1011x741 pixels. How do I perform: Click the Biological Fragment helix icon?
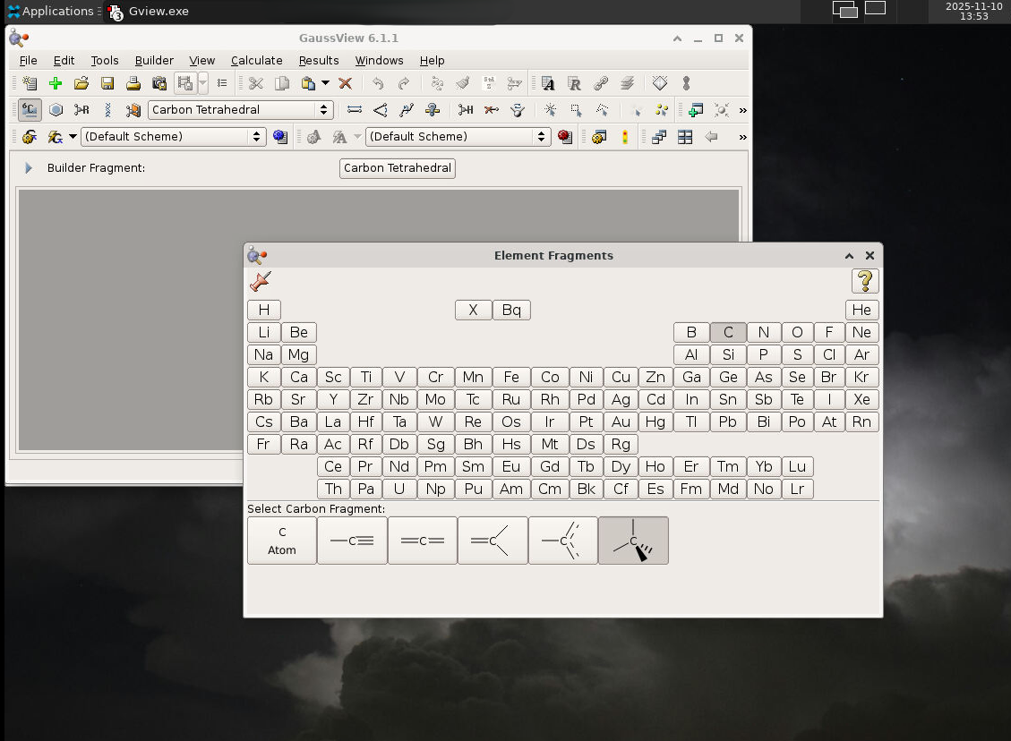107,110
